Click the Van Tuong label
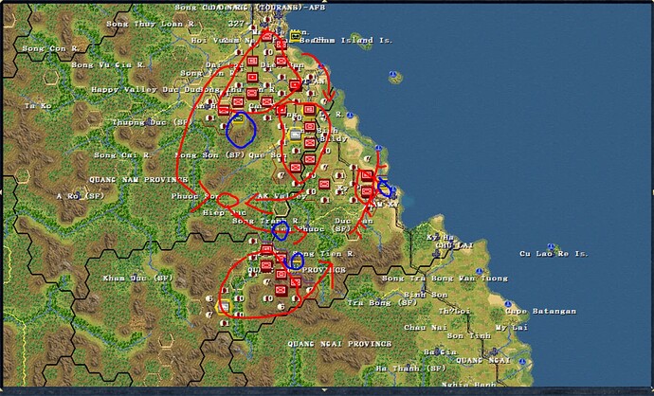 pos(483,278)
